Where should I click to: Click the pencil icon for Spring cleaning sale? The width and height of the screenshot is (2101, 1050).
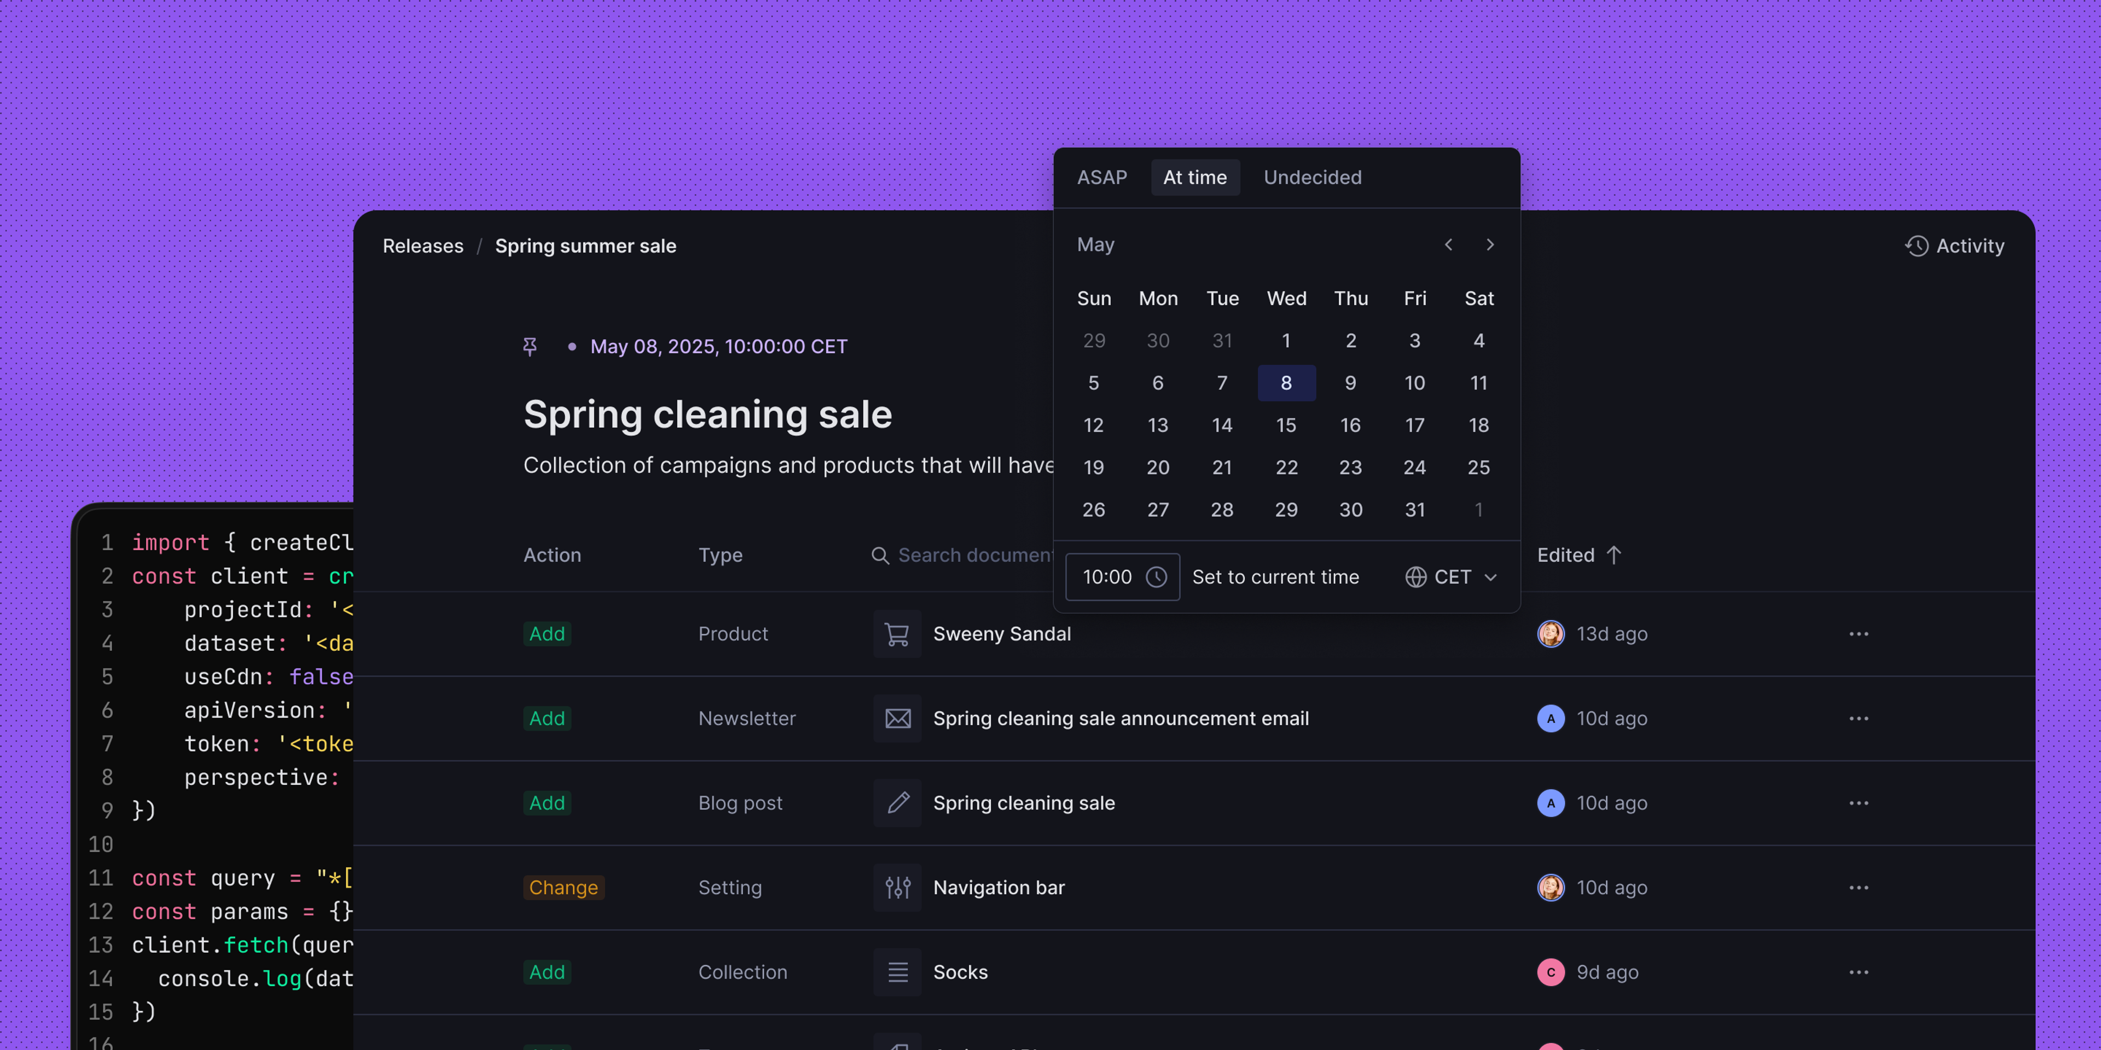897,803
